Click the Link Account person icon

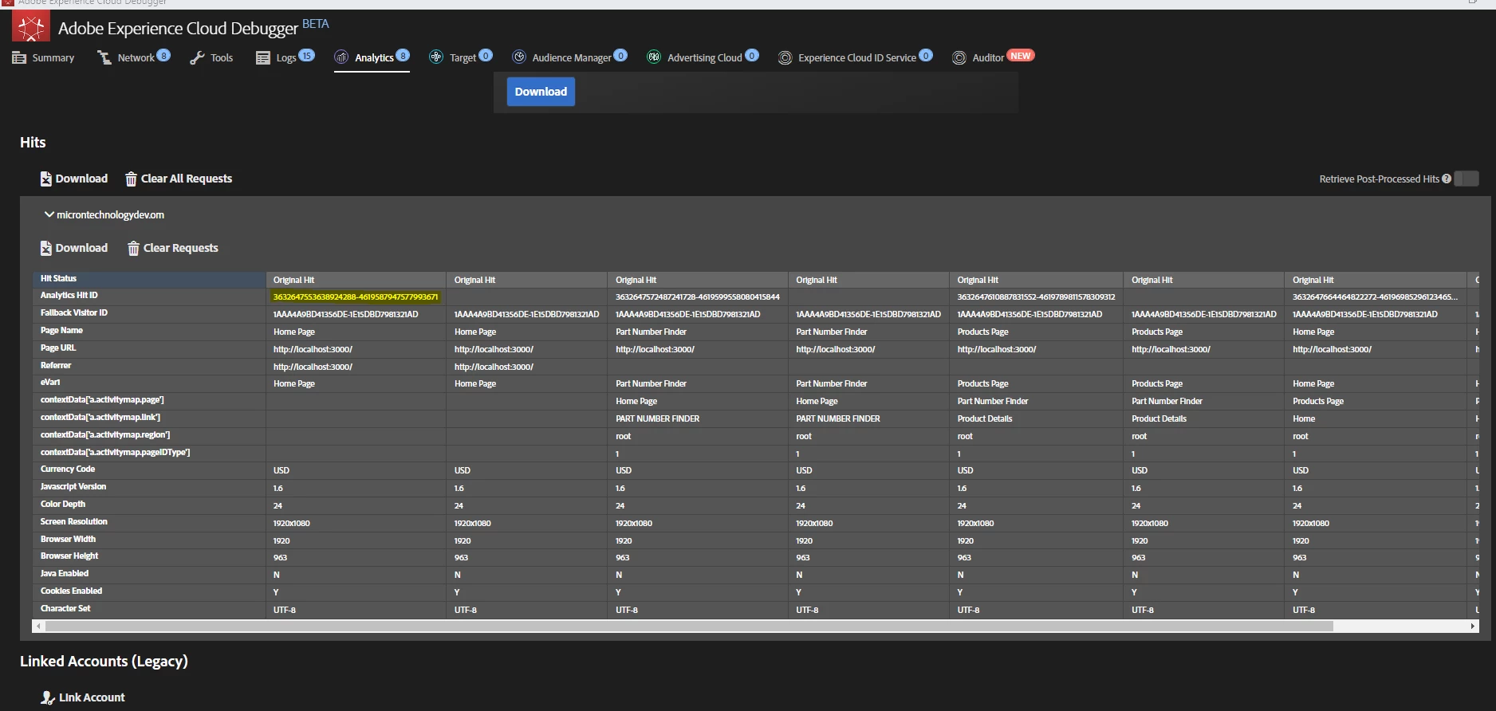pyautogui.click(x=48, y=697)
